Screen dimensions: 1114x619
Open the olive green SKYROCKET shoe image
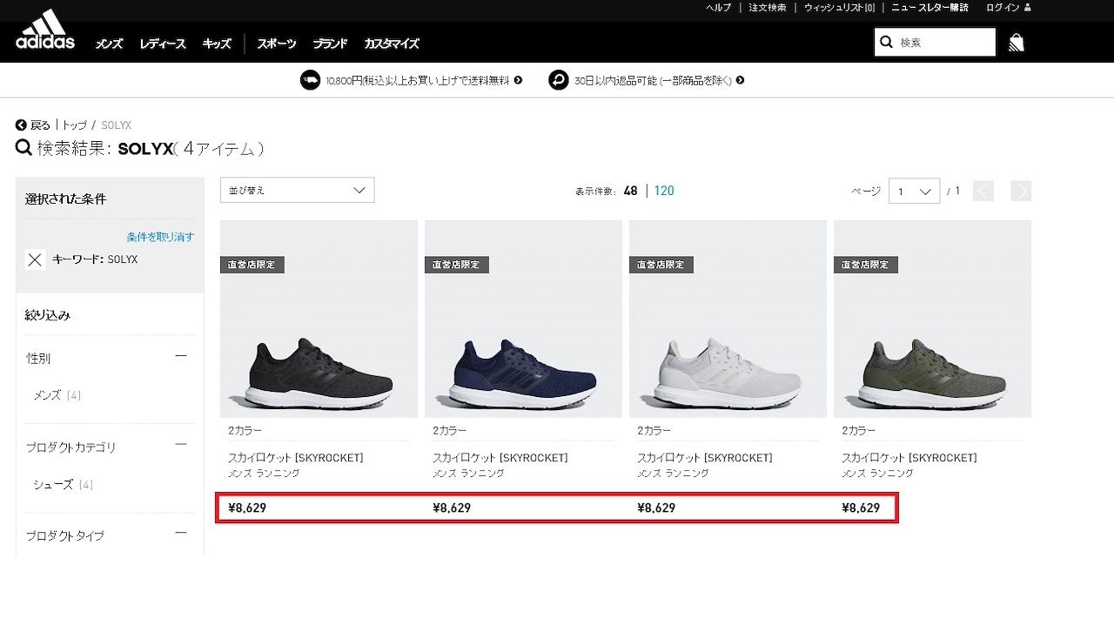(932, 319)
